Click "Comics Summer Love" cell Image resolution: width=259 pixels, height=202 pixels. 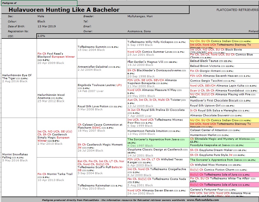(158, 53)
